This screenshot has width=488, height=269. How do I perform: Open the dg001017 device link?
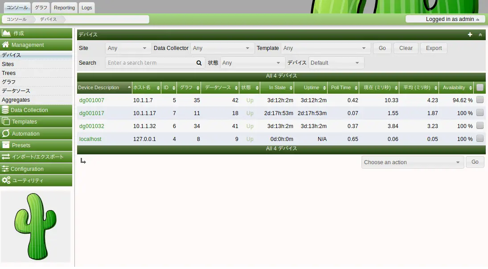[x=92, y=113]
